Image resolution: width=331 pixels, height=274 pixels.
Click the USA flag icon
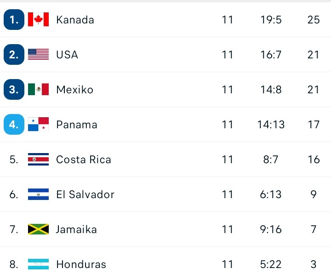[x=38, y=54]
